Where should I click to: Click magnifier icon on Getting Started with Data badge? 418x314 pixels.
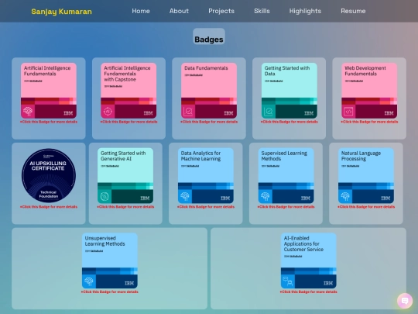point(269,112)
